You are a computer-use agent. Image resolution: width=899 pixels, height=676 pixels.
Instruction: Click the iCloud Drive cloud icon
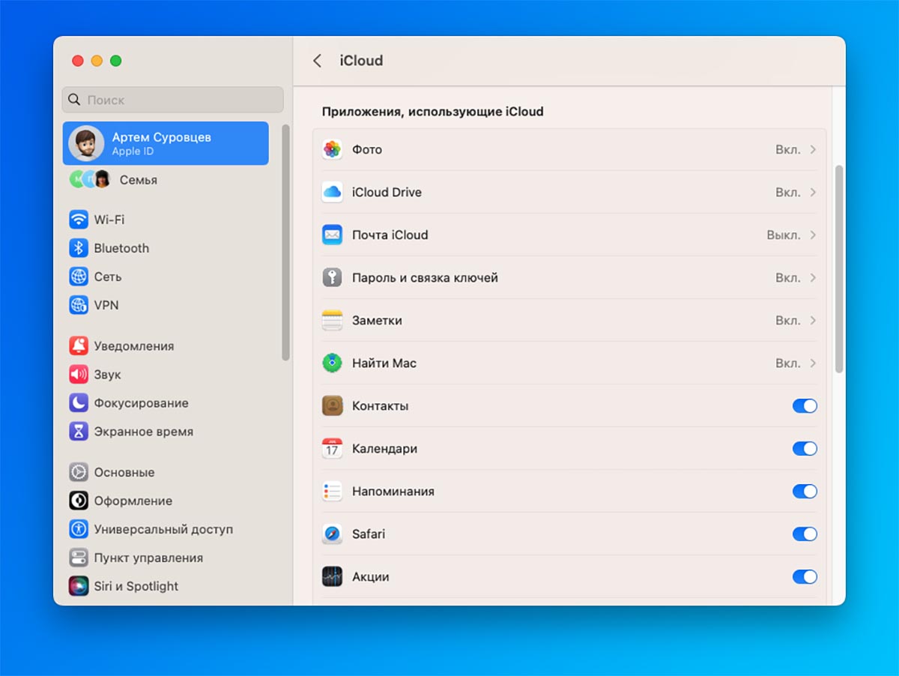332,192
